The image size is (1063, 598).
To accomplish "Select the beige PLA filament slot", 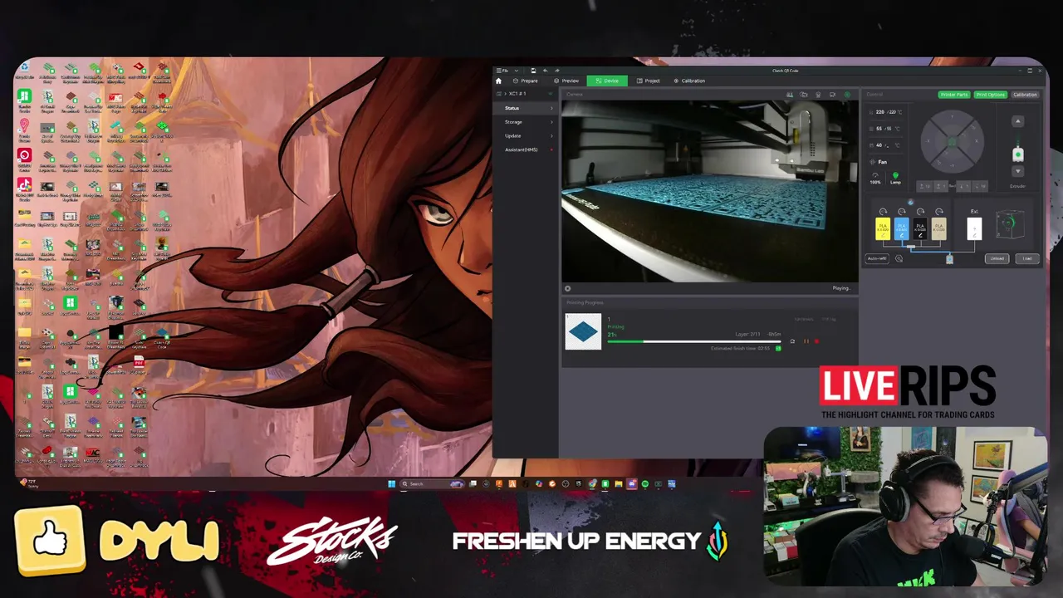I will pos(939,228).
